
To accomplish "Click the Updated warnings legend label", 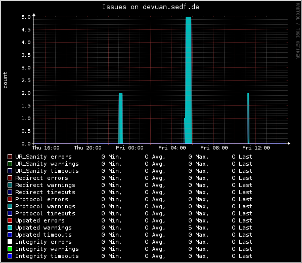I will [44, 228].
